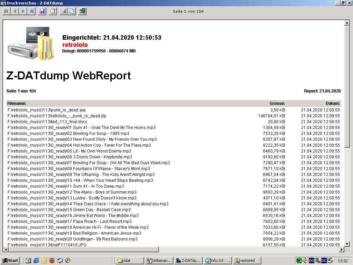Select the New Found Glory track row
Screen dimensions: 353x265
click(174, 139)
